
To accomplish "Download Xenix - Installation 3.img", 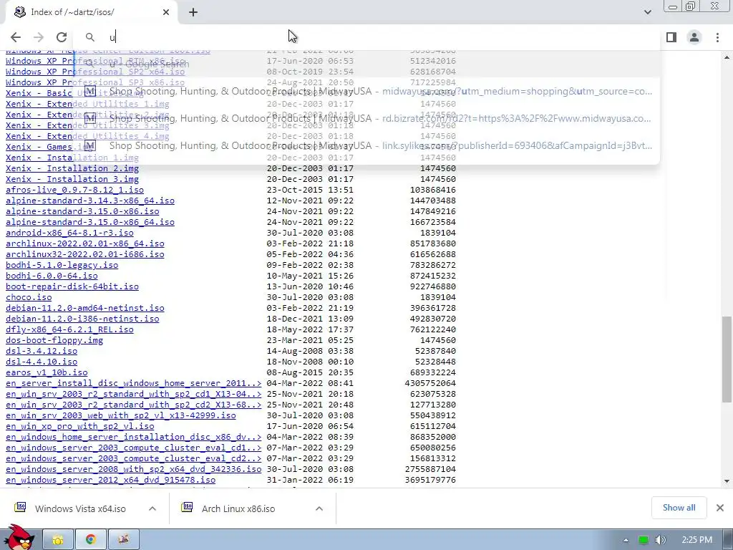I will (72, 179).
